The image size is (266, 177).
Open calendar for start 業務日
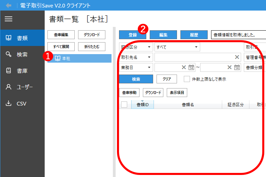click(191, 67)
